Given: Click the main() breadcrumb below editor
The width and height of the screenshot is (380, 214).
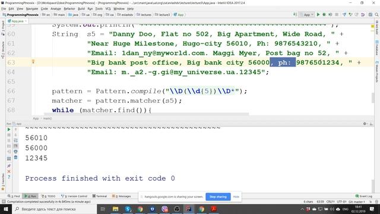Looking at the screenshot, I should [47, 118].
